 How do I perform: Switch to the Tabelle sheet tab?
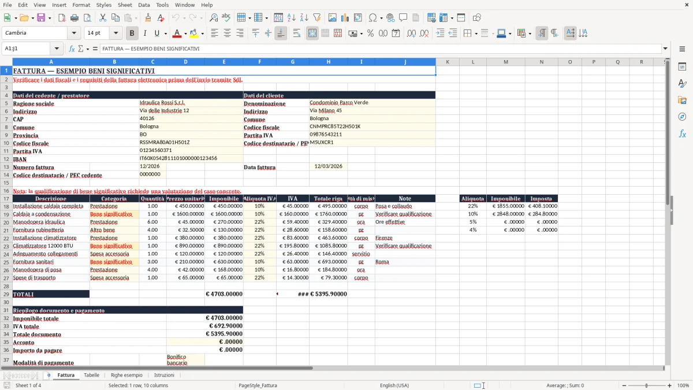(91, 375)
